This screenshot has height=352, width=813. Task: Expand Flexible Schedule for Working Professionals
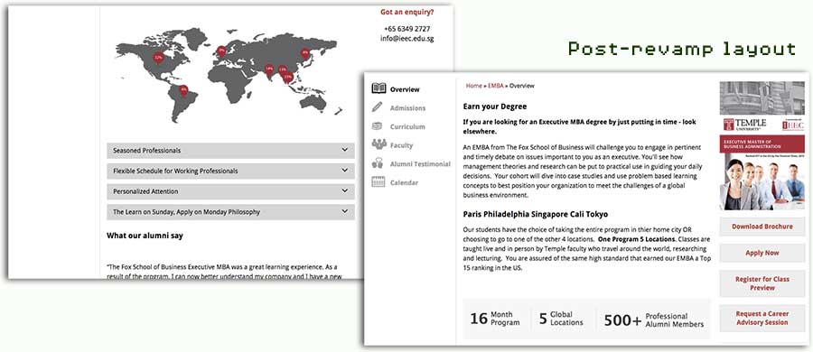pos(230,171)
